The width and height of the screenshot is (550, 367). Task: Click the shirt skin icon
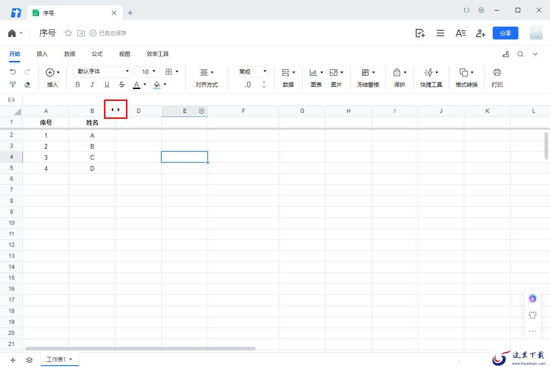click(x=532, y=315)
